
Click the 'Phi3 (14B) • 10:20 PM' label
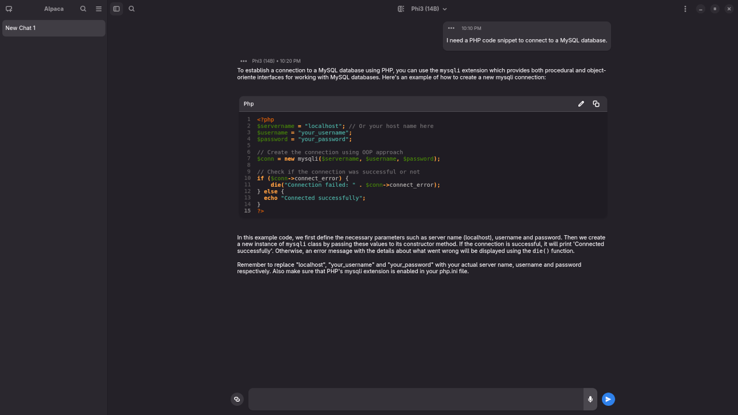click(276, 61)
